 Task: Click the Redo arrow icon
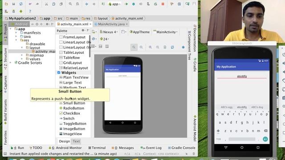tap(37, 4)
